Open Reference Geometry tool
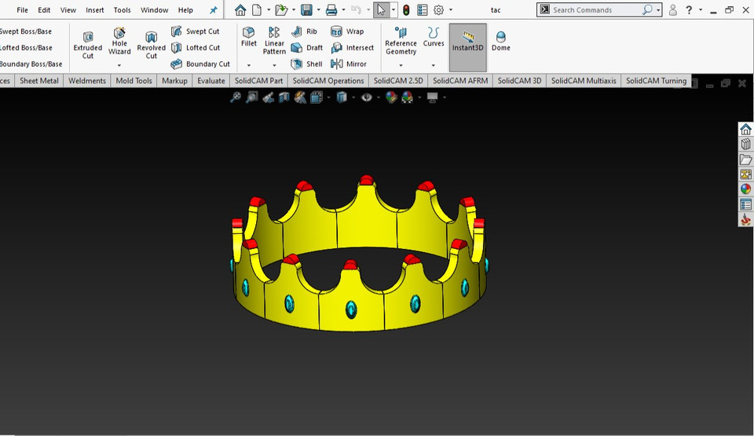 point(401,41)
